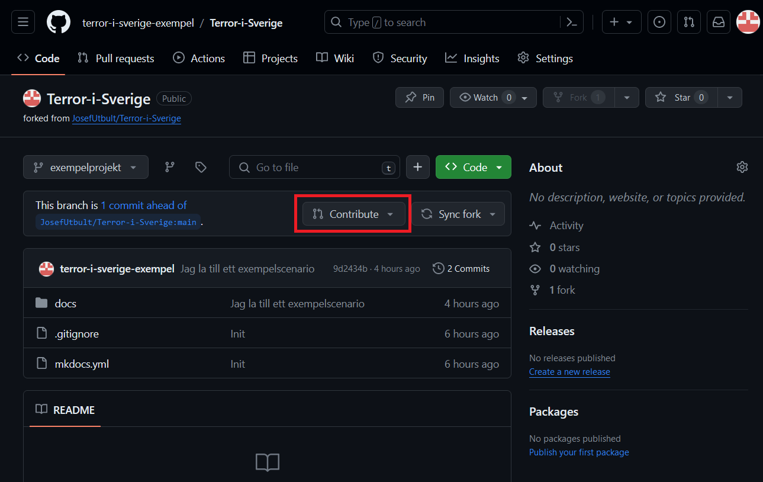Expand the Fork options arrow

click(627, 98)
